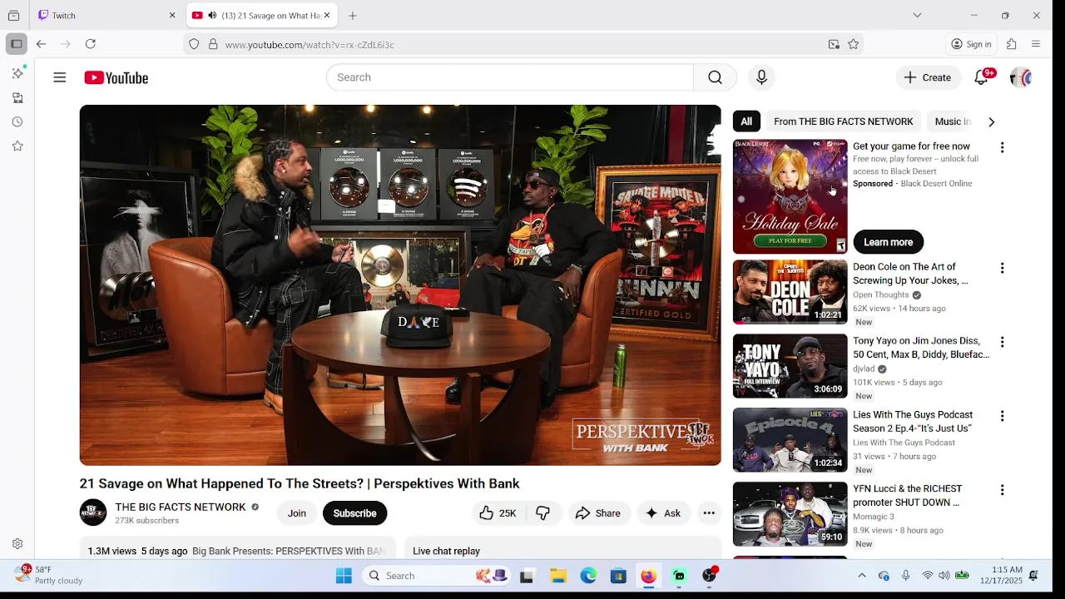The height and width of the screenshot is (599, 1065).
Task: Go to YouTube home via logo
Action: click(116, 77)
